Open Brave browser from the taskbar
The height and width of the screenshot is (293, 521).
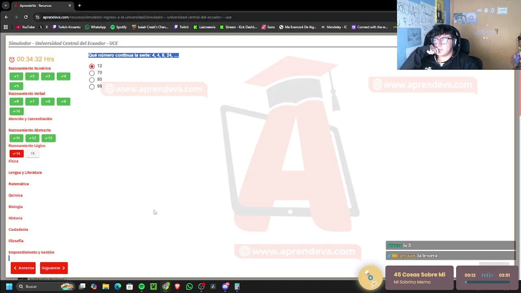[177, 286]
